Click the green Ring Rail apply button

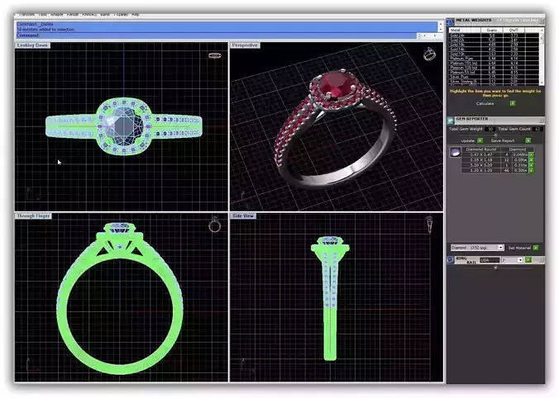[528, 260]
